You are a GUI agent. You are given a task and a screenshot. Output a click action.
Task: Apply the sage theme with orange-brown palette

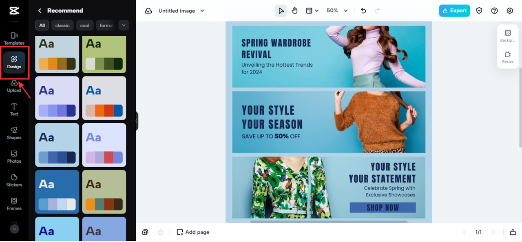point(104,192)
